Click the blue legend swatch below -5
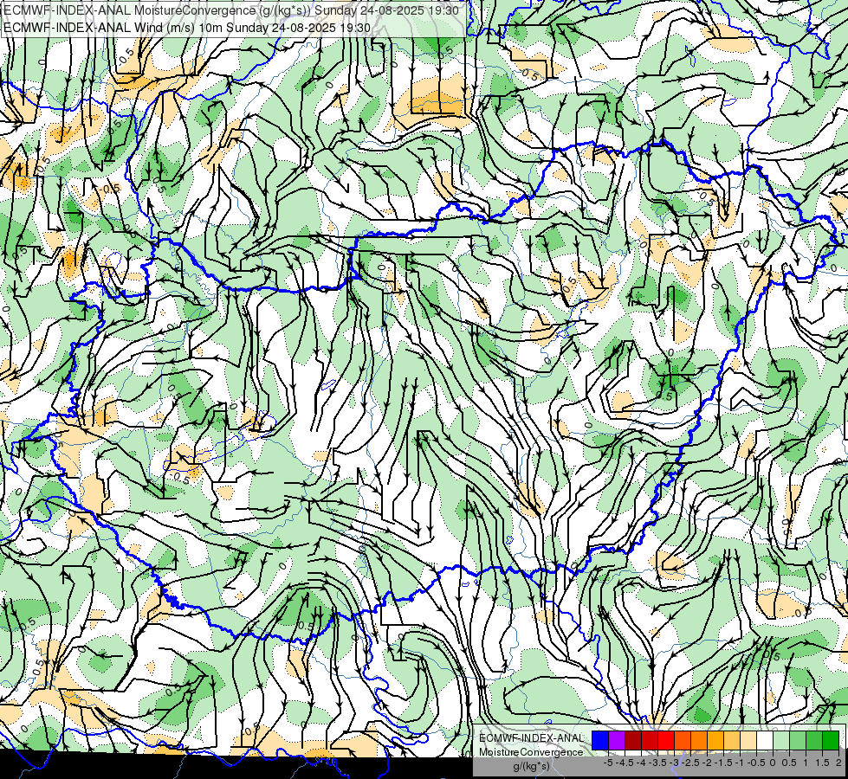Viewport: 848px width, 779px height. tap(600, 741)
